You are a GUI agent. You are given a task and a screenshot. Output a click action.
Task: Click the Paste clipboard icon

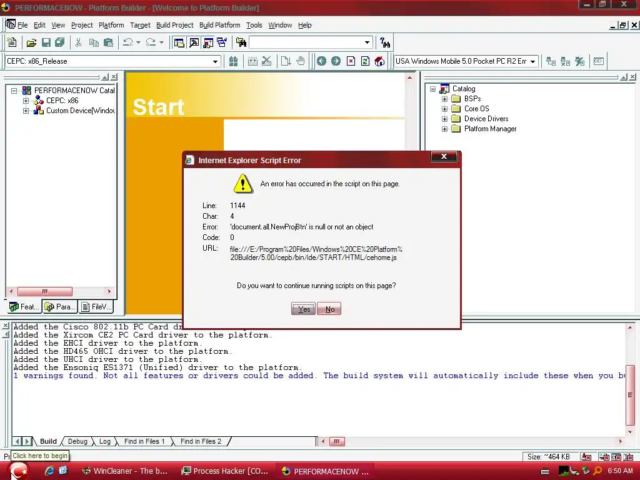tap(108, 42)
